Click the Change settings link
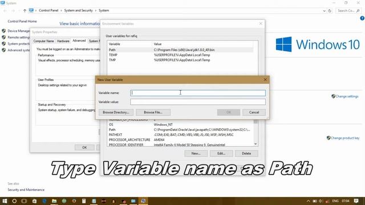 point(347,96)
